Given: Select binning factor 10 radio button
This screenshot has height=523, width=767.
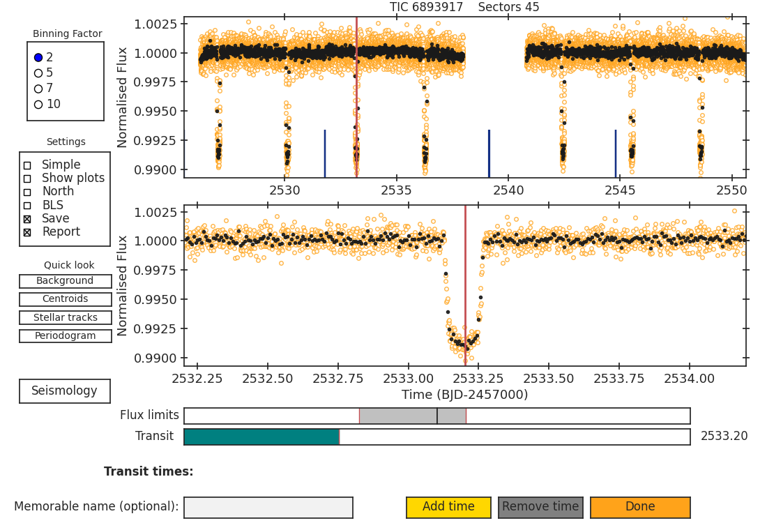Looking at the screenshot, I should (38, 104).
